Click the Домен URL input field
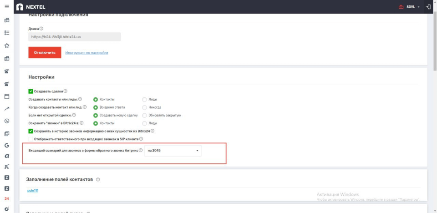437x213 pixels. coord(74,37)
